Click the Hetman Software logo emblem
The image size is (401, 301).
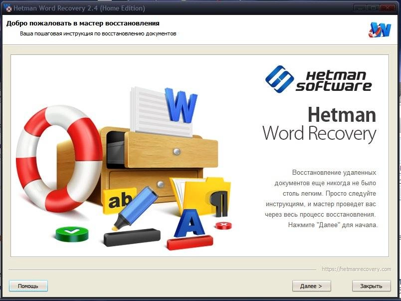(x=279, y=79)
